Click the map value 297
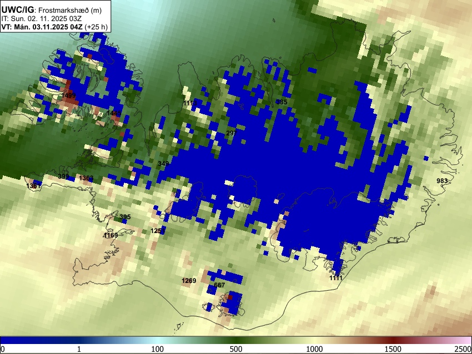The height and width of the screenshot is (354, 472). pos(232,133)
